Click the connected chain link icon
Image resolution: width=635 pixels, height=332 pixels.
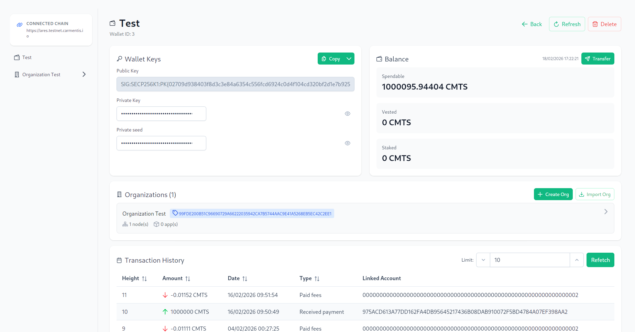click(20, 25)
